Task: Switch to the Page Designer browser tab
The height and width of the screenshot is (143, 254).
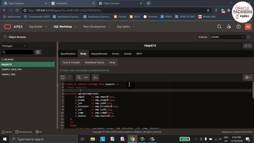Action: (24, 3)
